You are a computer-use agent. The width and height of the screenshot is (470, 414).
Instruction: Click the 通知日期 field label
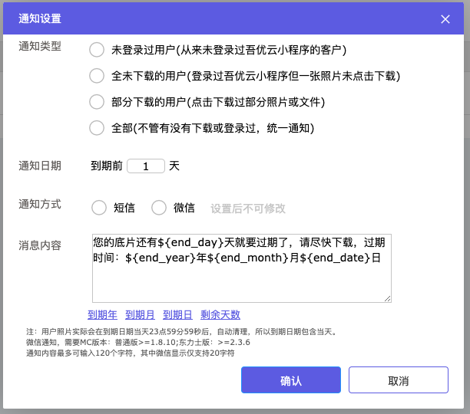[40, 166]
